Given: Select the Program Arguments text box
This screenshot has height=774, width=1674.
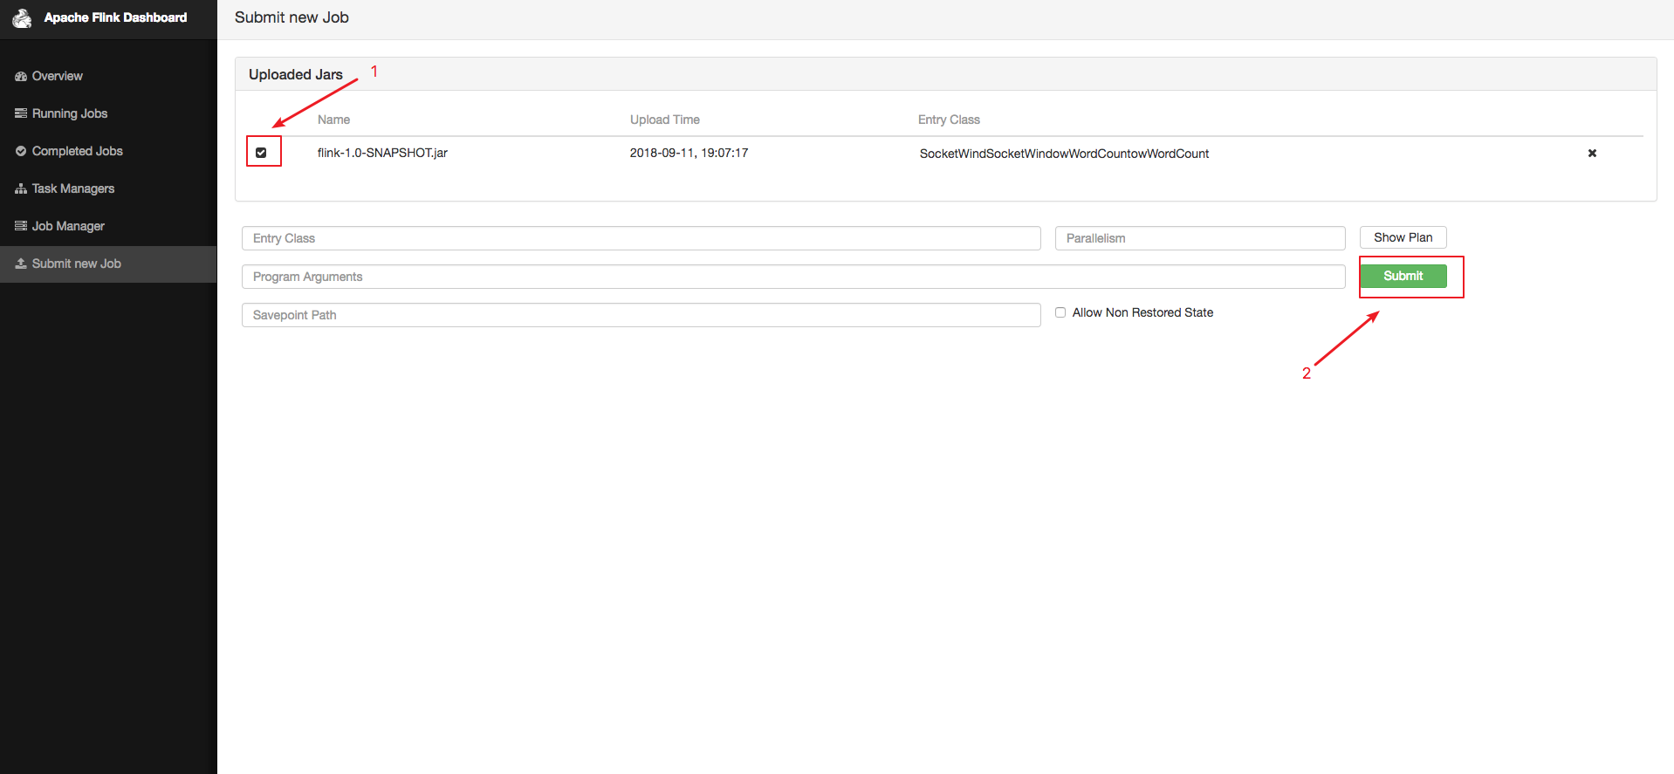Looking at the screenshot, I should coord(792,277).
